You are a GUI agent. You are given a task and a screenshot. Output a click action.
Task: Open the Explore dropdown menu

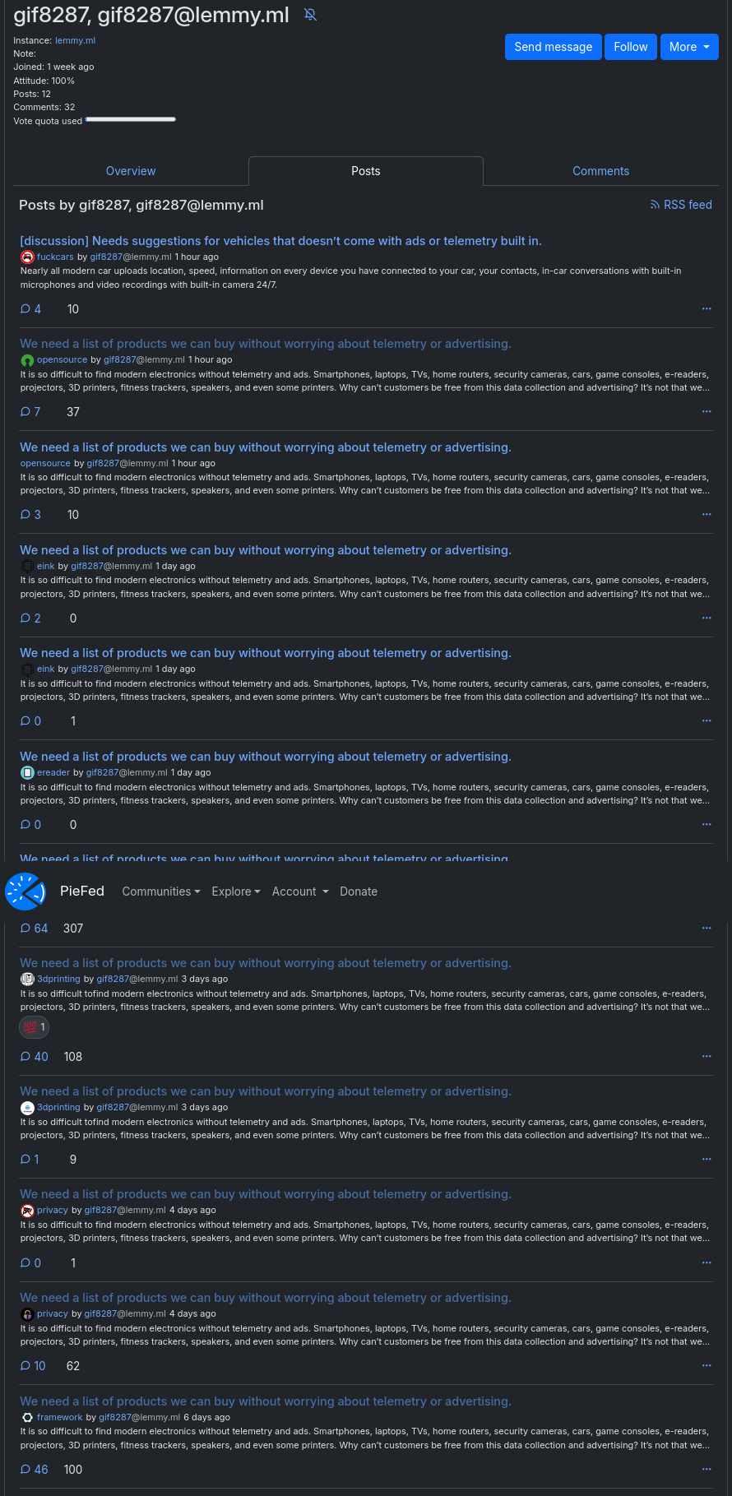pos(236,892)
